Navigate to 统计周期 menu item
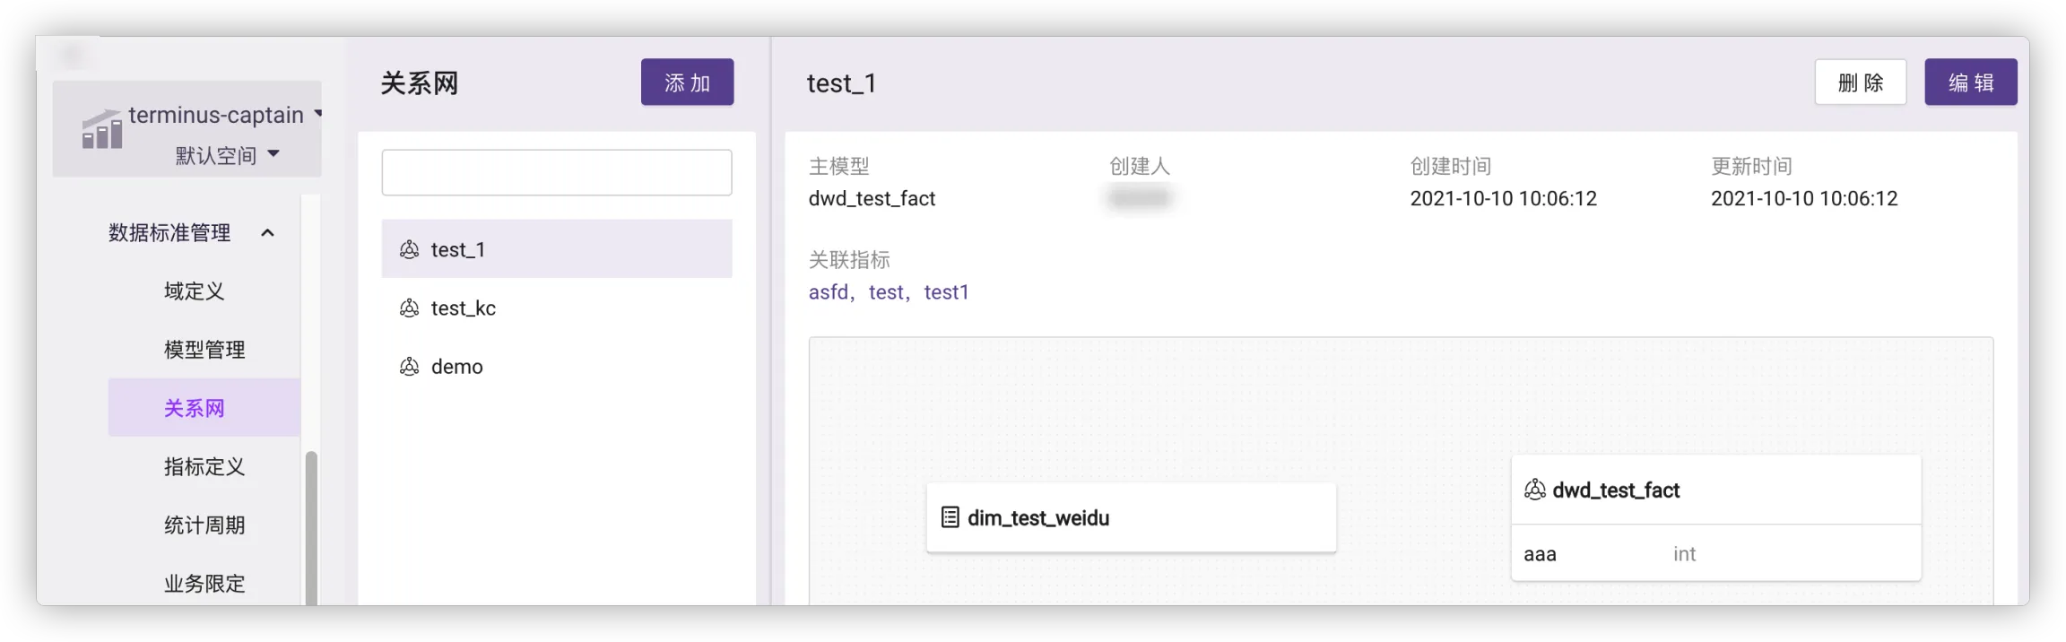This screenshot has width=2066, height=642. point(204,525)
